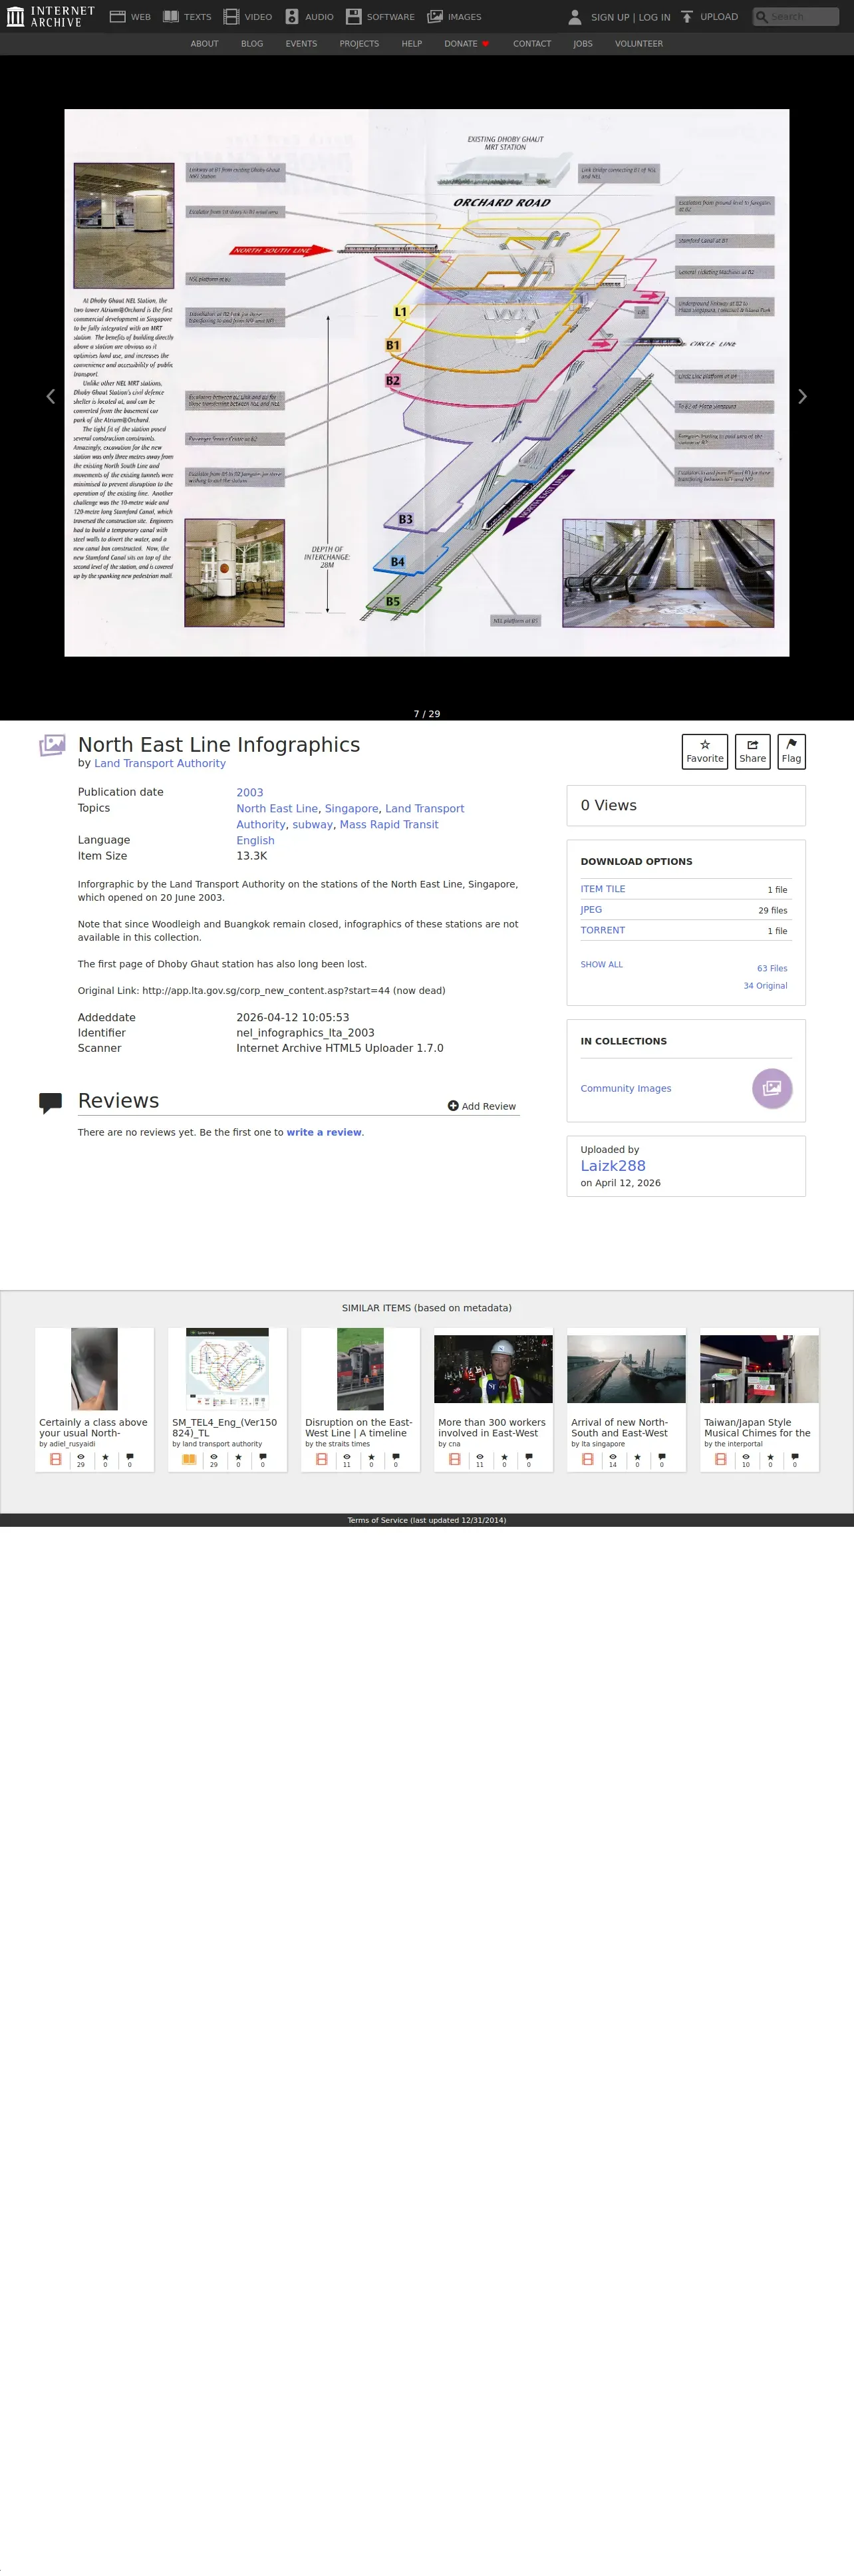Screen dimensions: 854x2576
Task: Click the write a review link
Action: coord(324,1133)
